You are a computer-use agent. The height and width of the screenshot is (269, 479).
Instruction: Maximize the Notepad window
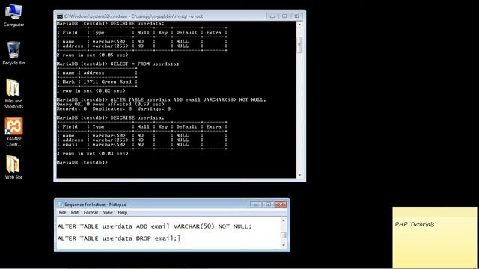click(x=268, y=204)
